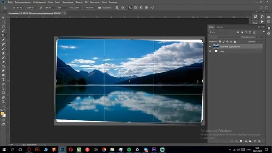Toggle lock position in the Layers panel
The height and width of the screenshot is (153, 272).
(x=227, y=42)
